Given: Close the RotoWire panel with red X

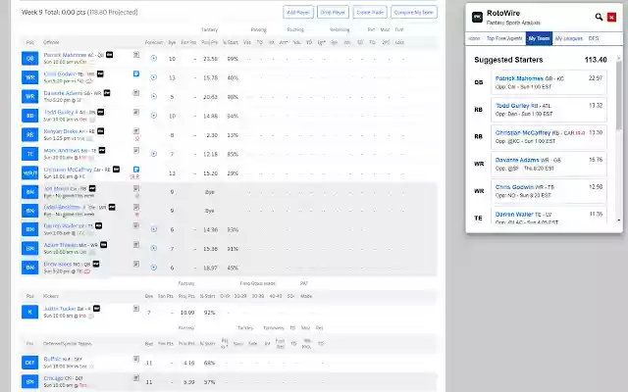Looking at the screenshot, I should click(611, 17).
